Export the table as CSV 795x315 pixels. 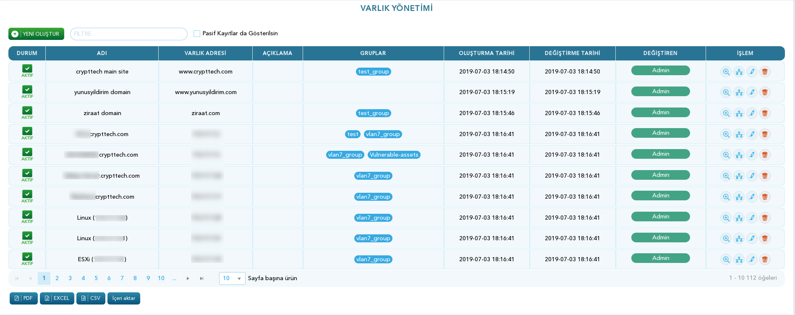91,298
